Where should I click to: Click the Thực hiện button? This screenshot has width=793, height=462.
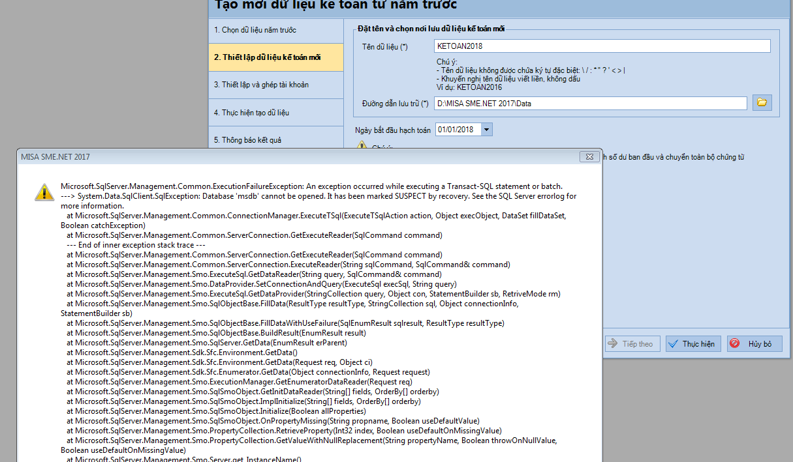point(693,344)
